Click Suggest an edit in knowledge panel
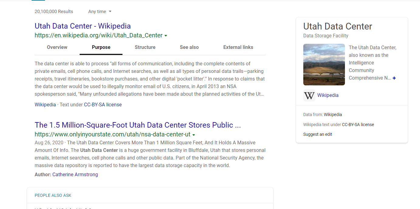This screenshot has width=420, height=209. point(318,134)
